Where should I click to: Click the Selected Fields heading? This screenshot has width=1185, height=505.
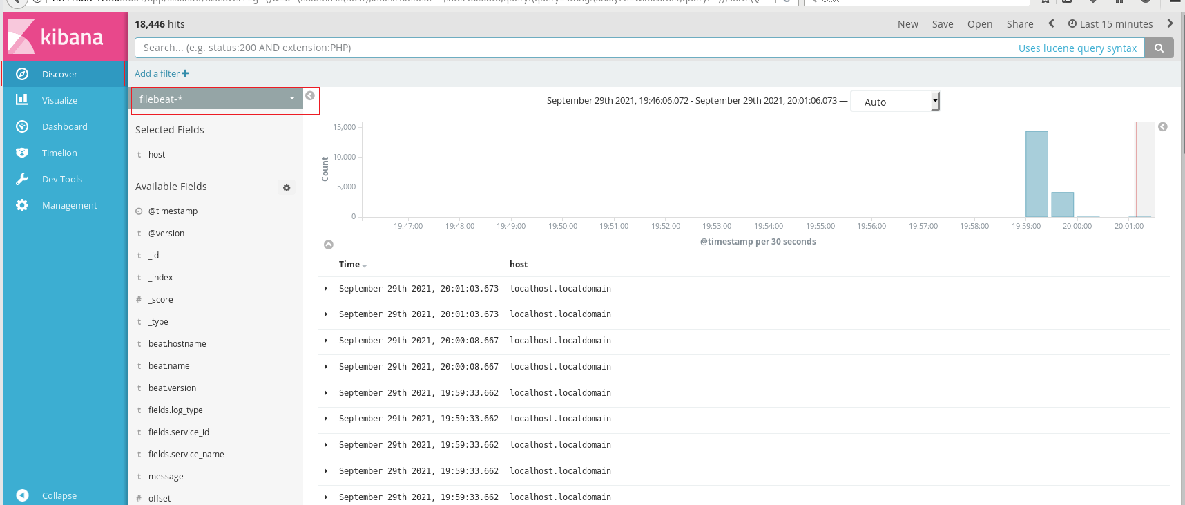pos(170,130)
